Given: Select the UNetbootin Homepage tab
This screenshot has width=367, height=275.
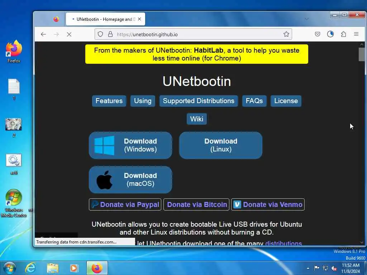Looking at the screenshot, I should coord(105,19).
